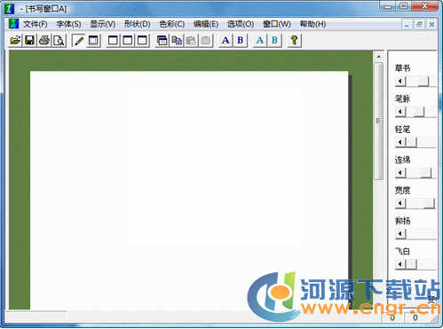
Task: Click the second grayed-out clipboard icon
Action: [206, 40]
